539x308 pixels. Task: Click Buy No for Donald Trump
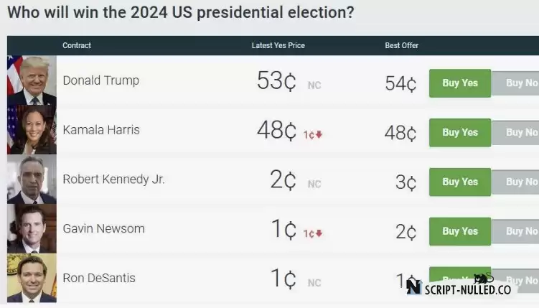click(x=515, y=83)
